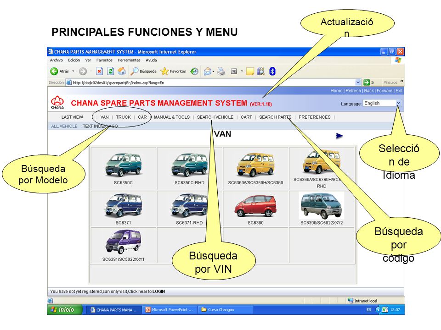Select the SEARCH VEHICLE menu item
441x330 pixels.
pos(215,117)
